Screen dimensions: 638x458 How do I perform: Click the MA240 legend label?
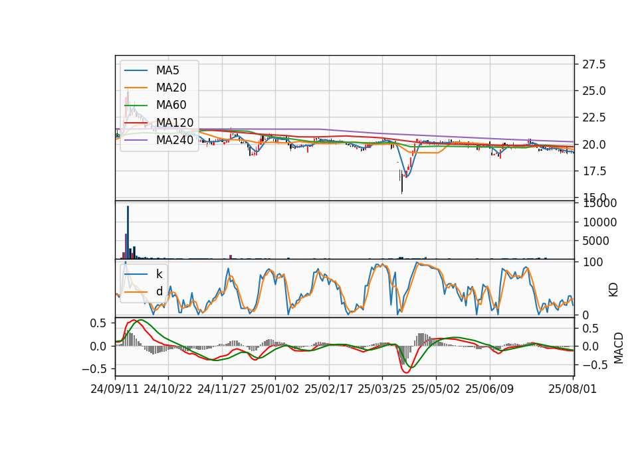click(x=175, y=140)
